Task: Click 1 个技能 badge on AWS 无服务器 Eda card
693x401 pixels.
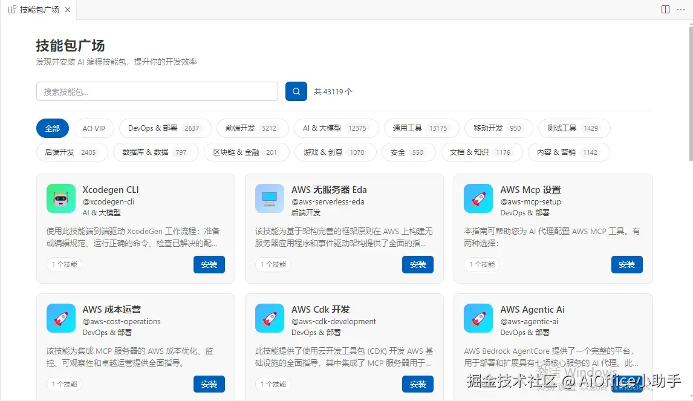Action: 273,264
